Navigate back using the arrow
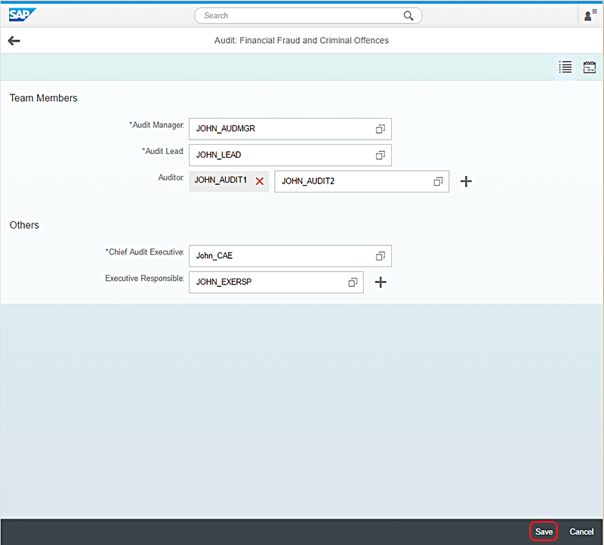 (14, 40)
